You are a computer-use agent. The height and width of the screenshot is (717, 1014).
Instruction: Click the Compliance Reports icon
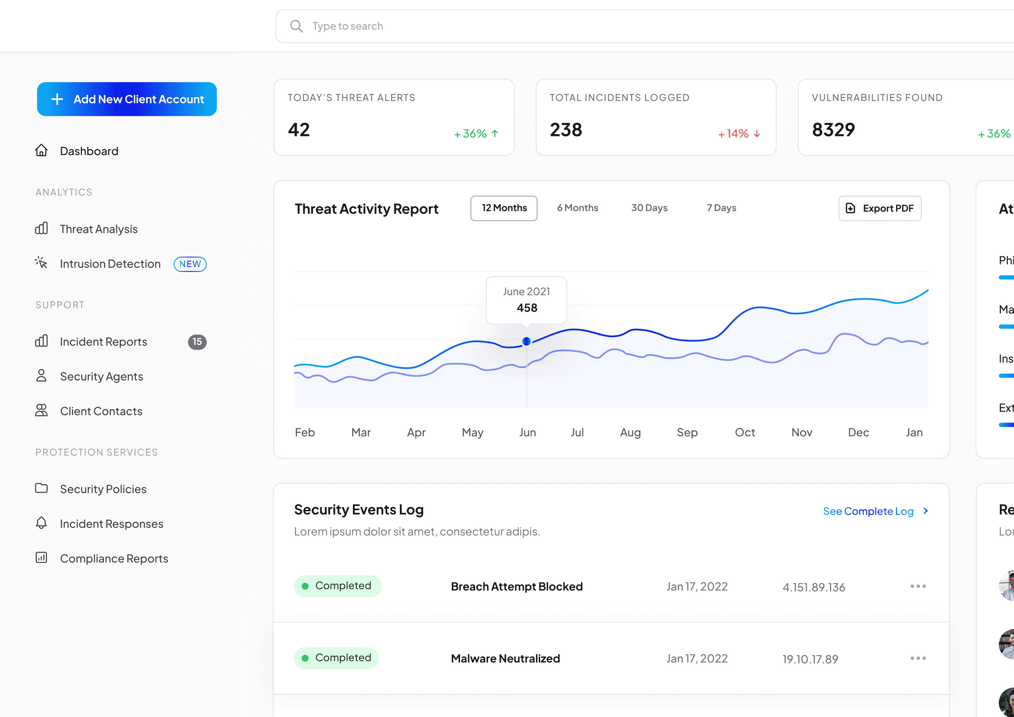42,558
